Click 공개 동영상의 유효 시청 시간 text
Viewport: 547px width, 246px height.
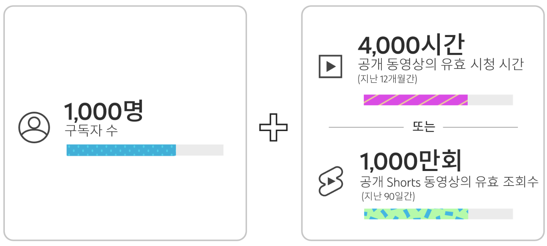[441, 64]
